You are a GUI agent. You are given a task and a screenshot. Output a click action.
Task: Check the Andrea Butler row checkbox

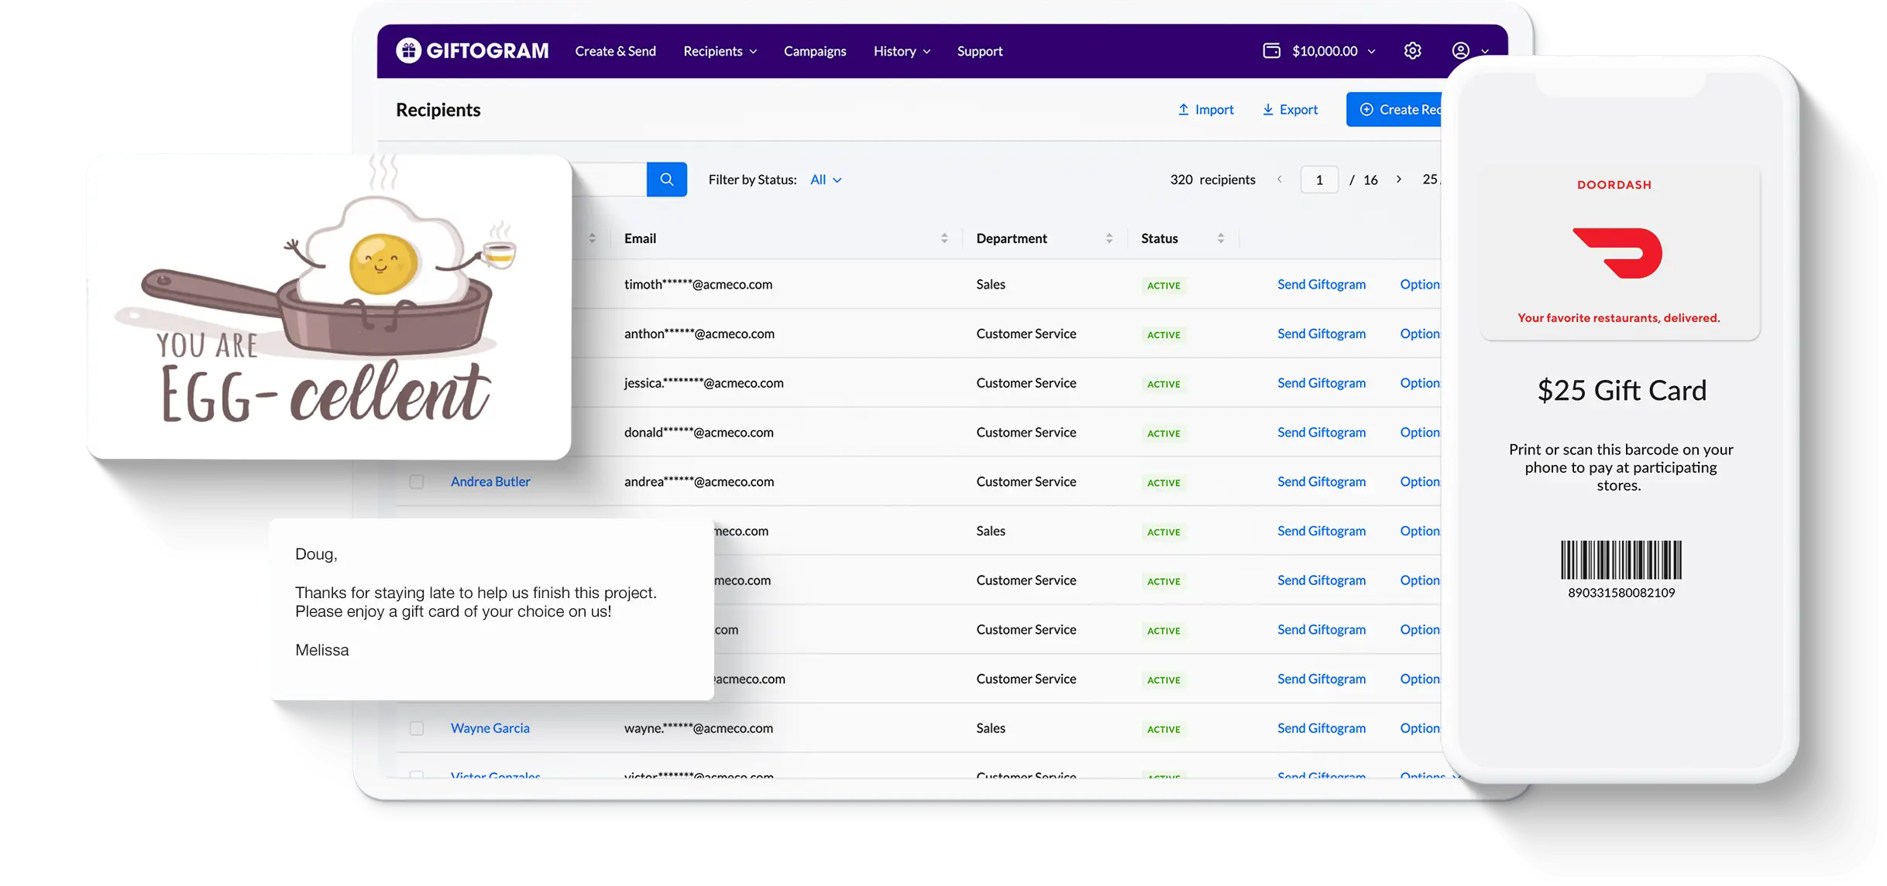pos(417,482)
